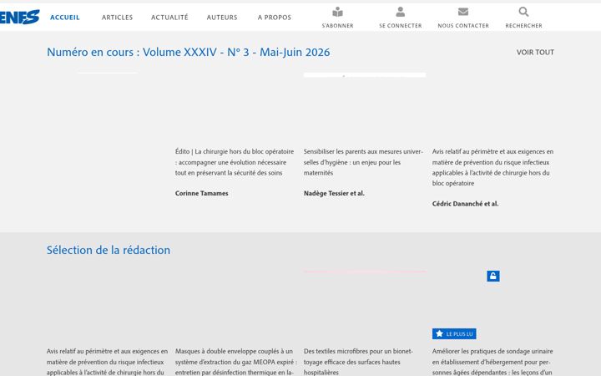Open Améliorer les pratiques de sondage urinaire article
Image resolution: width=601 pixels, height=376 pixels.
coord(492,362)
